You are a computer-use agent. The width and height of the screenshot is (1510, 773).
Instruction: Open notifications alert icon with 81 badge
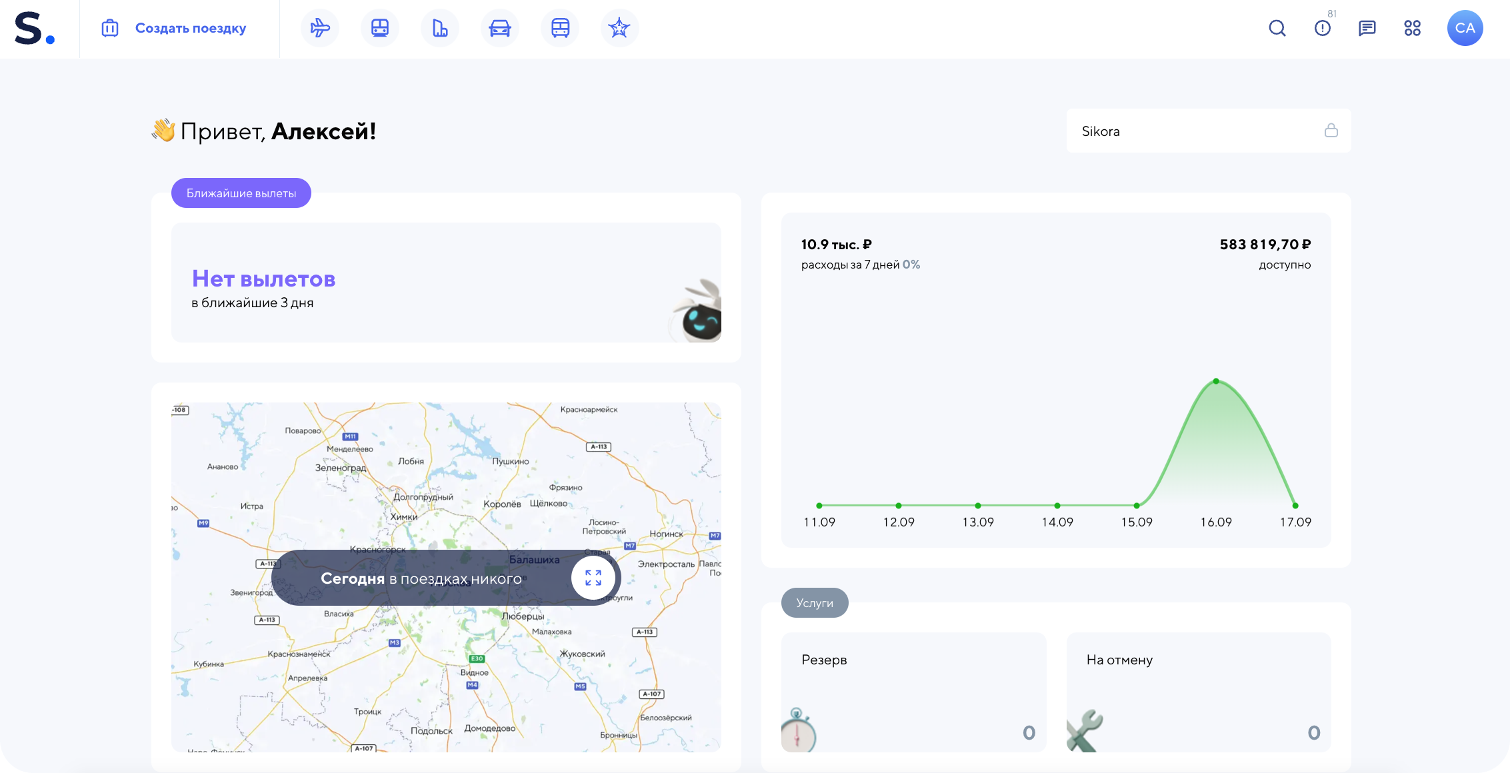click(1323, 28)
